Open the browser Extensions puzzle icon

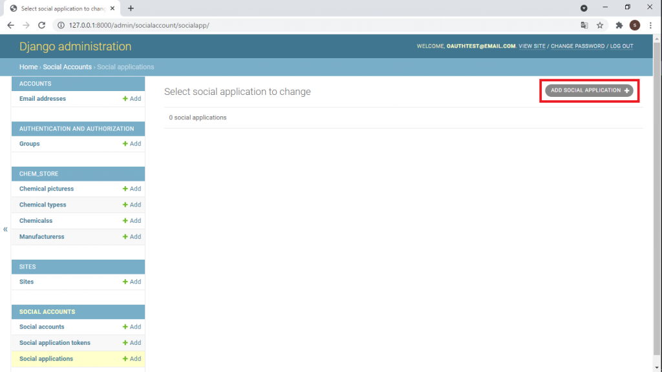(x=619, y=25)
